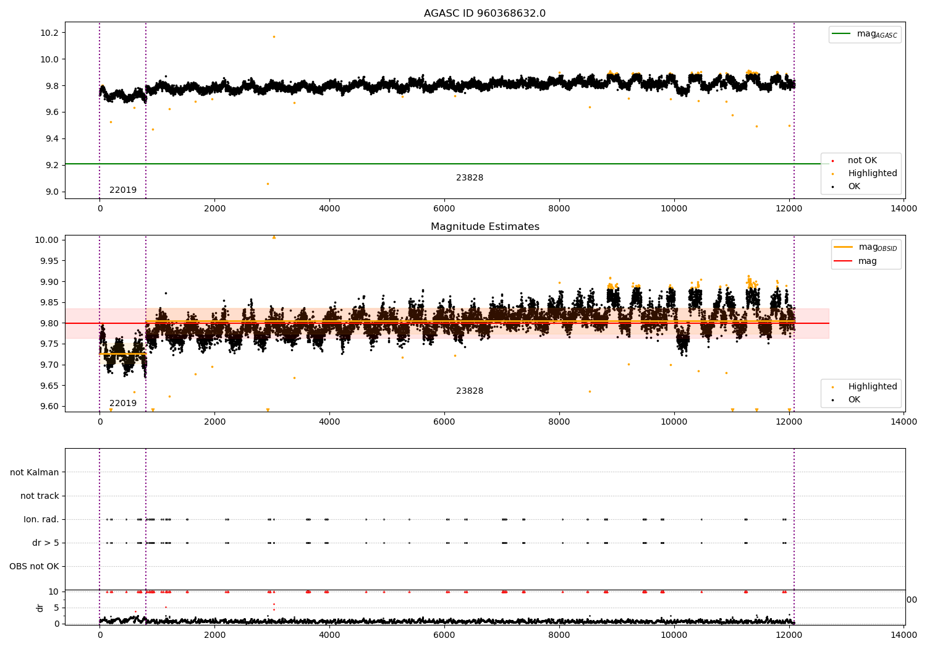The width and height of the screenshot is (927, 649).
Task: Click the "10.00" y-axis tick label
Action: [x=48, y=240]
